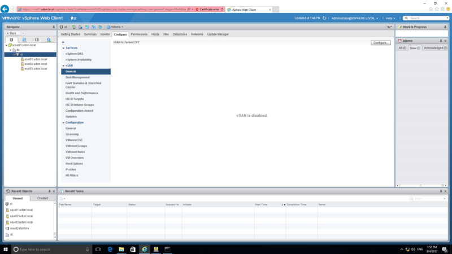Click the New Virtual Machine toolbar icon
Image resolution: width=452 pixels, height=254 pixels.
(87, 27)
